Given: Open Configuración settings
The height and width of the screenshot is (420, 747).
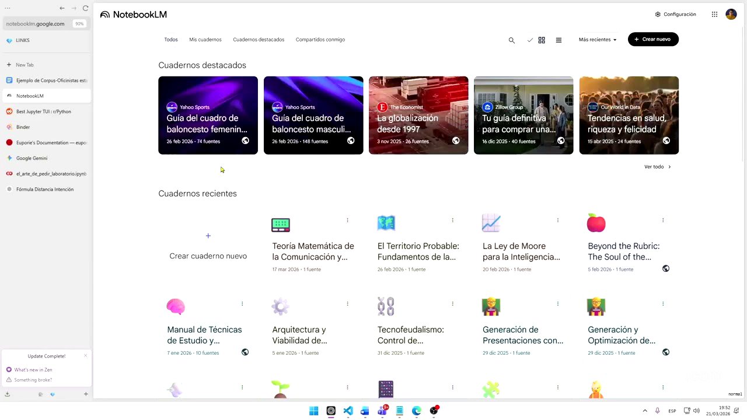Looking at the screenshot, I should pyautogui.click(x=675, y=15).
